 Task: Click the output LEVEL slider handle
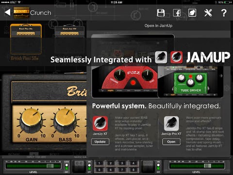(207, 166)
